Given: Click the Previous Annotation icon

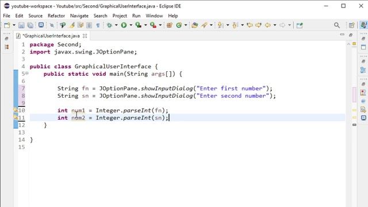Looking at the screenshot, I should [235, 25].
